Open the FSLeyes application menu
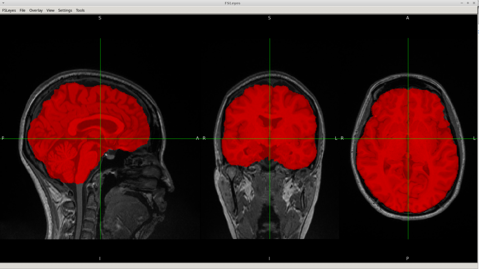 (9, 10)
